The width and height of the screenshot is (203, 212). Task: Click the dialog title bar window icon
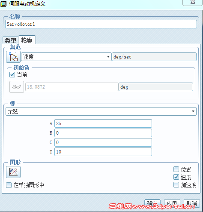click(3, 4)
